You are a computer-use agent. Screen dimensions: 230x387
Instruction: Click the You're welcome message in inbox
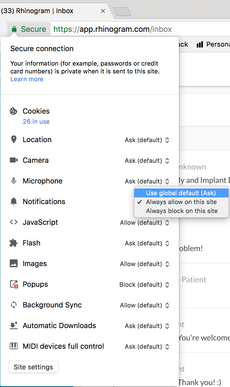point(204,338)
